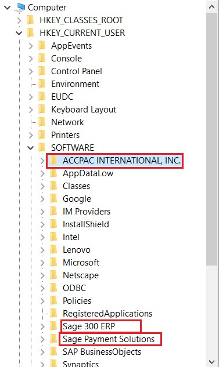This screenshot has height=367, width=219.
Task: Select the Printers key label
Action: (x=65, y=135)
